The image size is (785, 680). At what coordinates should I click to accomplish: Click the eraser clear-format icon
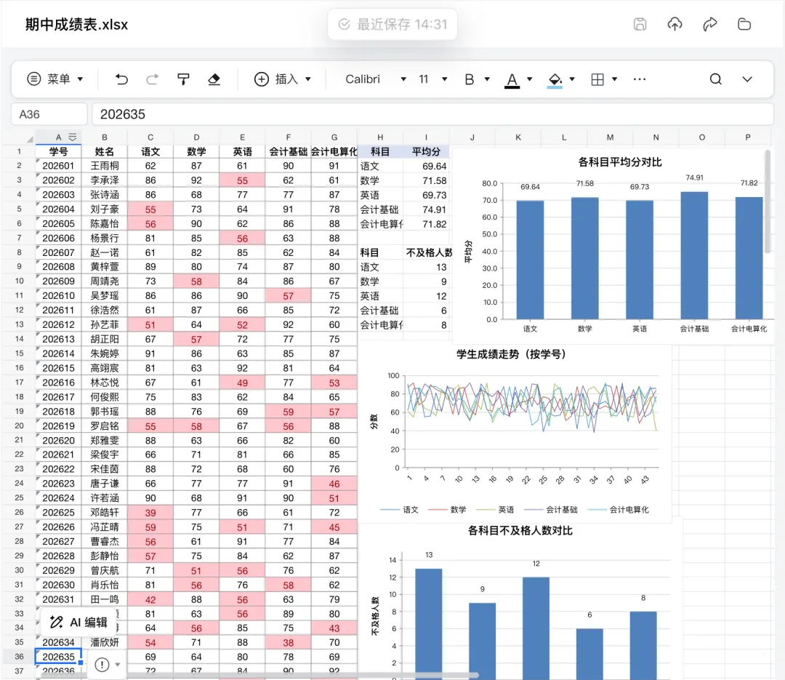pyautogui.click(x=214, y=79)
